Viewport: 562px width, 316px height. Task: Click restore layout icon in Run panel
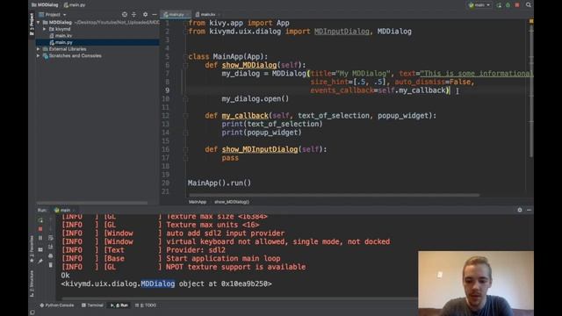pos(40,249)
